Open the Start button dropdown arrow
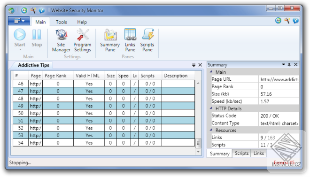 (x=20, y=50)
